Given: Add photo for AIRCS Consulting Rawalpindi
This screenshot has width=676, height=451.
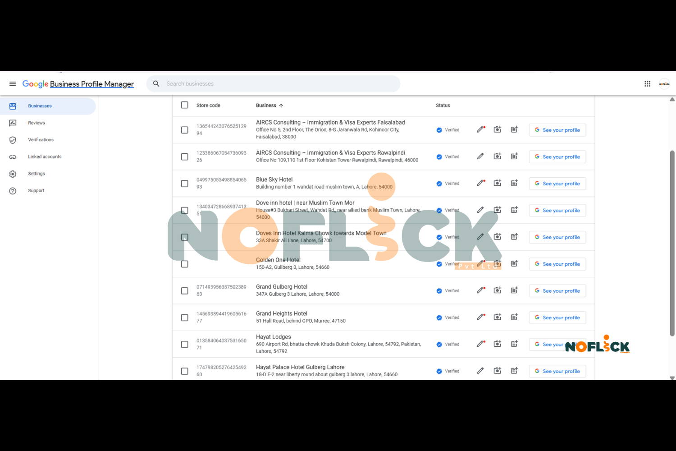Looking at the screenshot, I should pos(498,156).
